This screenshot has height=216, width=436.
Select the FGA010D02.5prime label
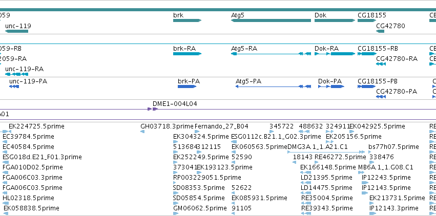click(33, 167)
